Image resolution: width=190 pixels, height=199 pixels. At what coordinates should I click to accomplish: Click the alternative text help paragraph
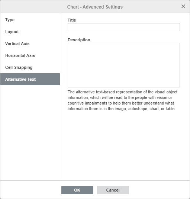[122, 100]
